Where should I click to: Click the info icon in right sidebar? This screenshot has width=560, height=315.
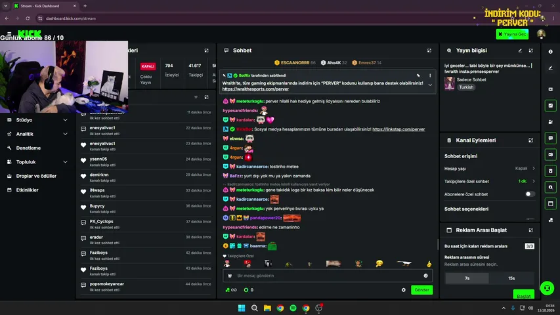point(550,52)
